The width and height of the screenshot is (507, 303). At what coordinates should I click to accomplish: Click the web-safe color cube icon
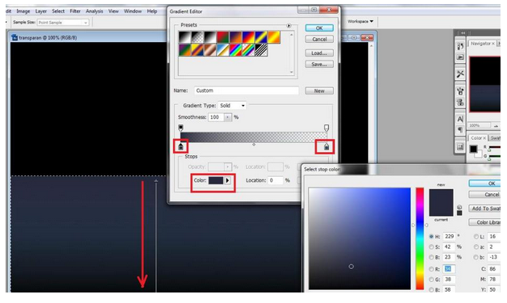[459, 207]
